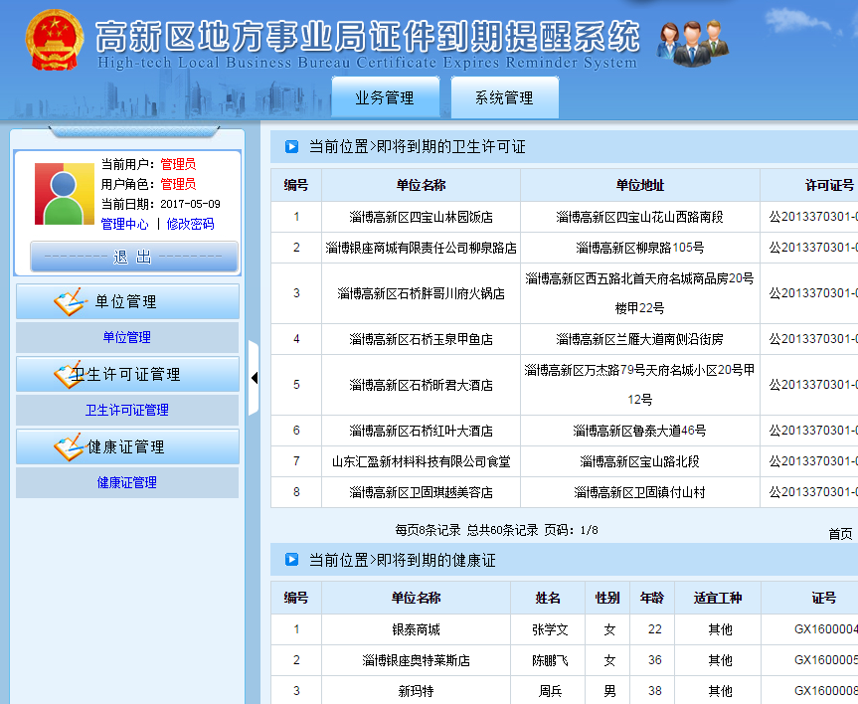The height and width of the screenshot is (704, 858).
Task: Click the current user avatar image
Action: pos(65,193)
